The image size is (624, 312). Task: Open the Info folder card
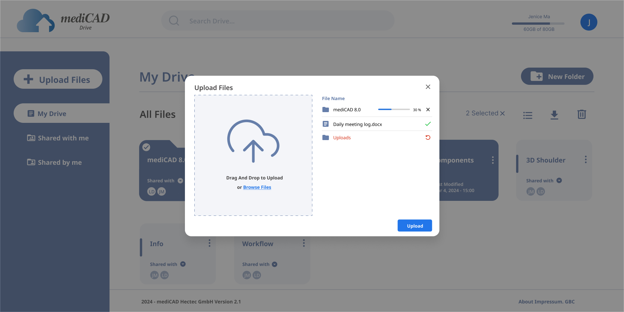[178, 253]
